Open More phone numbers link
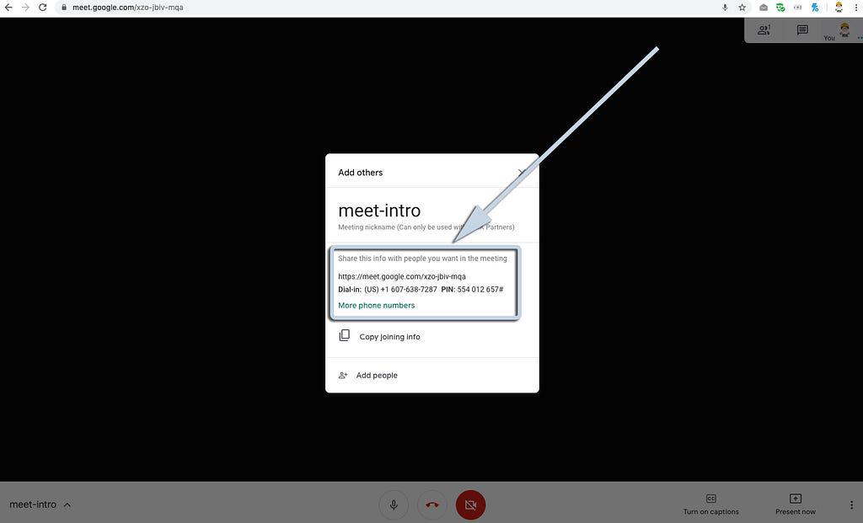 click(x=376, y=306)
